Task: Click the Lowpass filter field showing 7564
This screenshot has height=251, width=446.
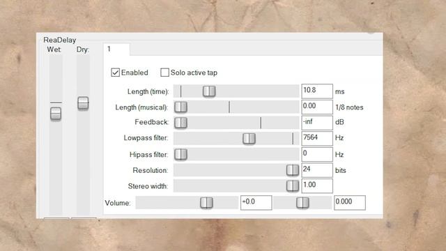Action: coord(317,139)
